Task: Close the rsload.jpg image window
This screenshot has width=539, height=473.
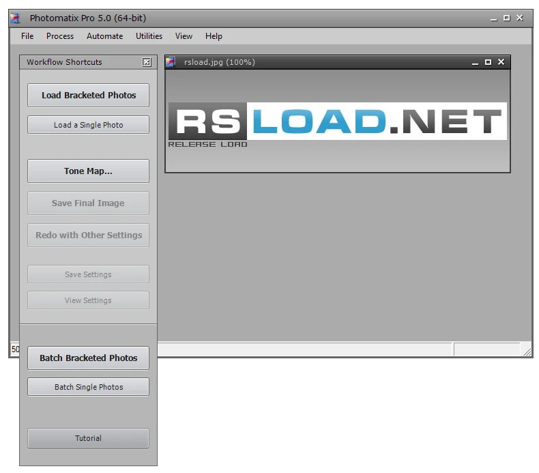Action: coord(501,62)
